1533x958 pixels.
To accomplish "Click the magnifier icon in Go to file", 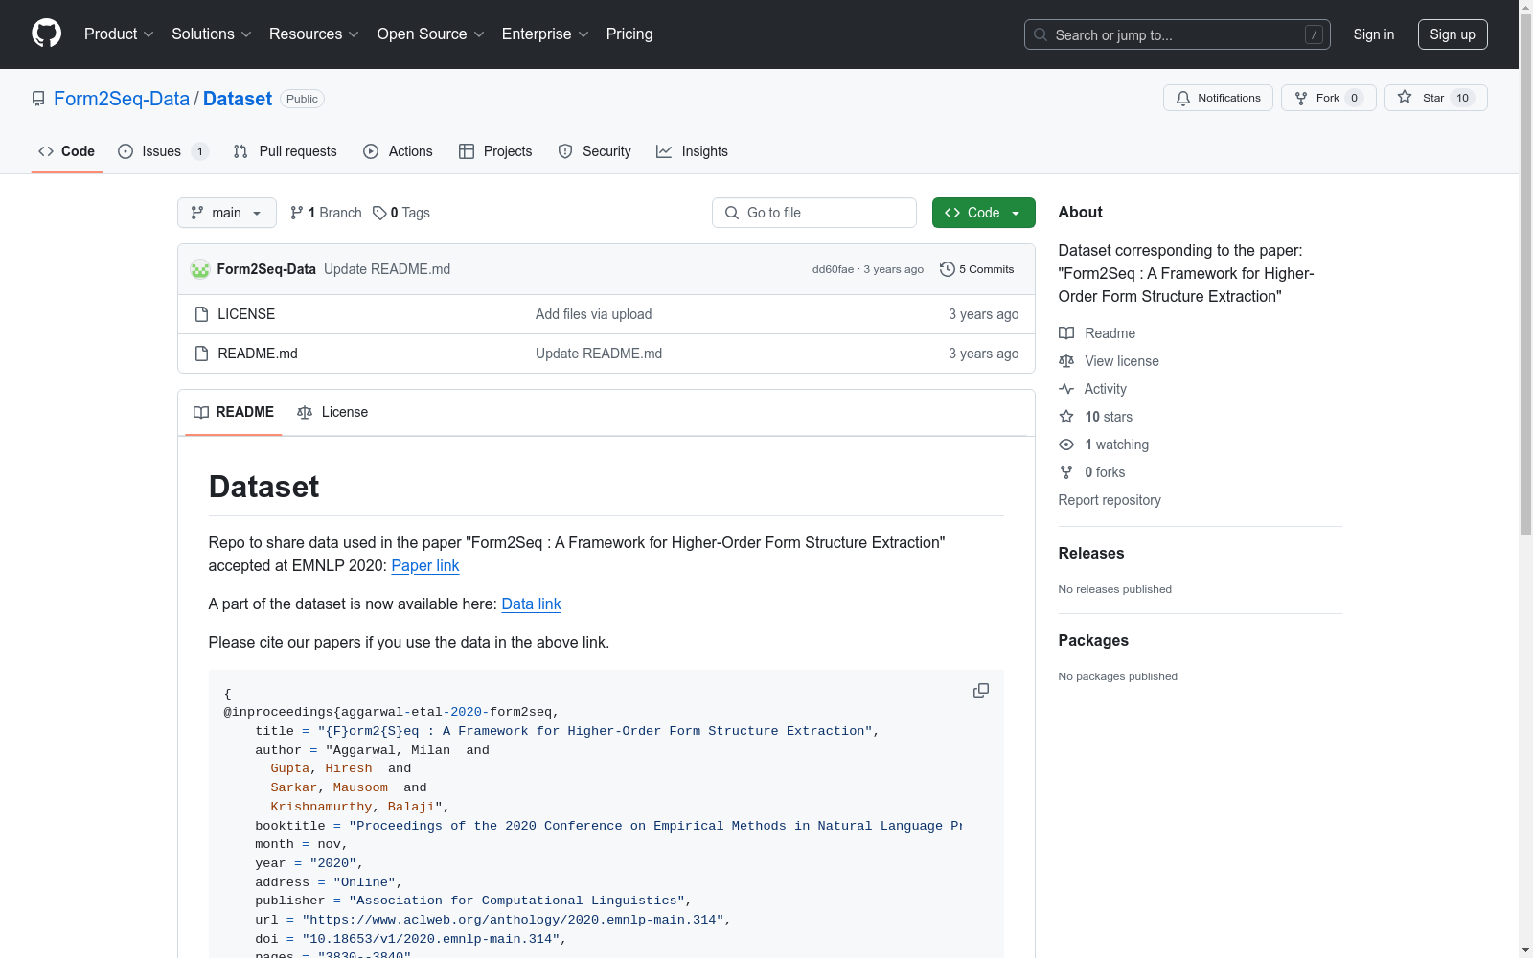I will (x=732, y=213).
